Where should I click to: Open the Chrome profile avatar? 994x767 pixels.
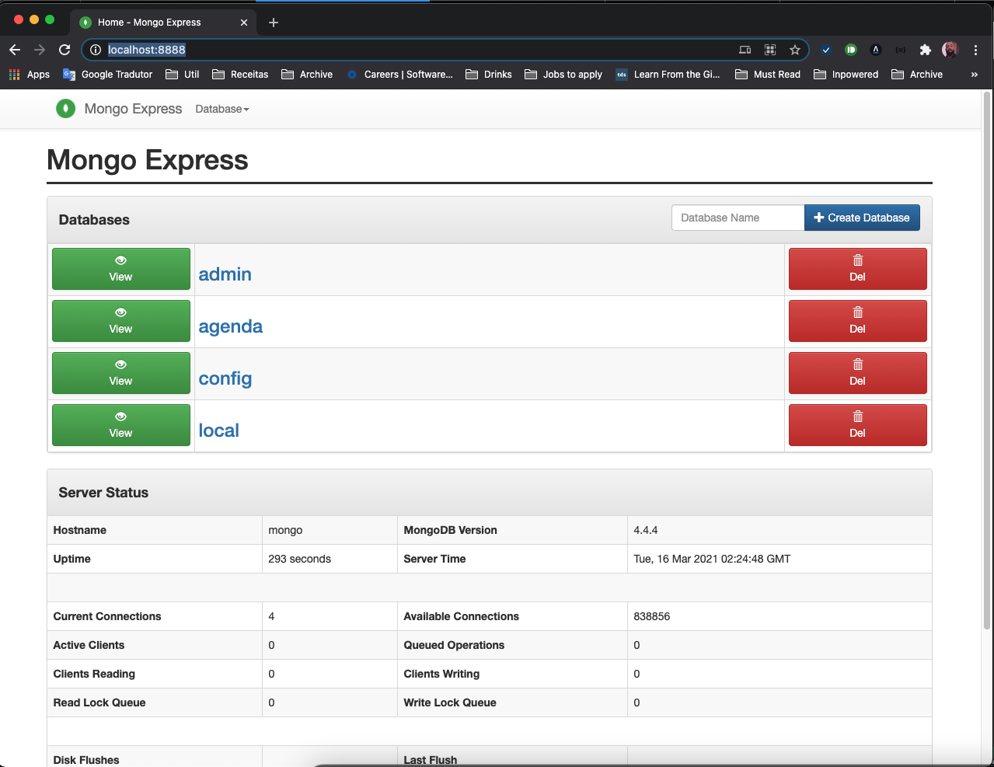pos(950,50)
